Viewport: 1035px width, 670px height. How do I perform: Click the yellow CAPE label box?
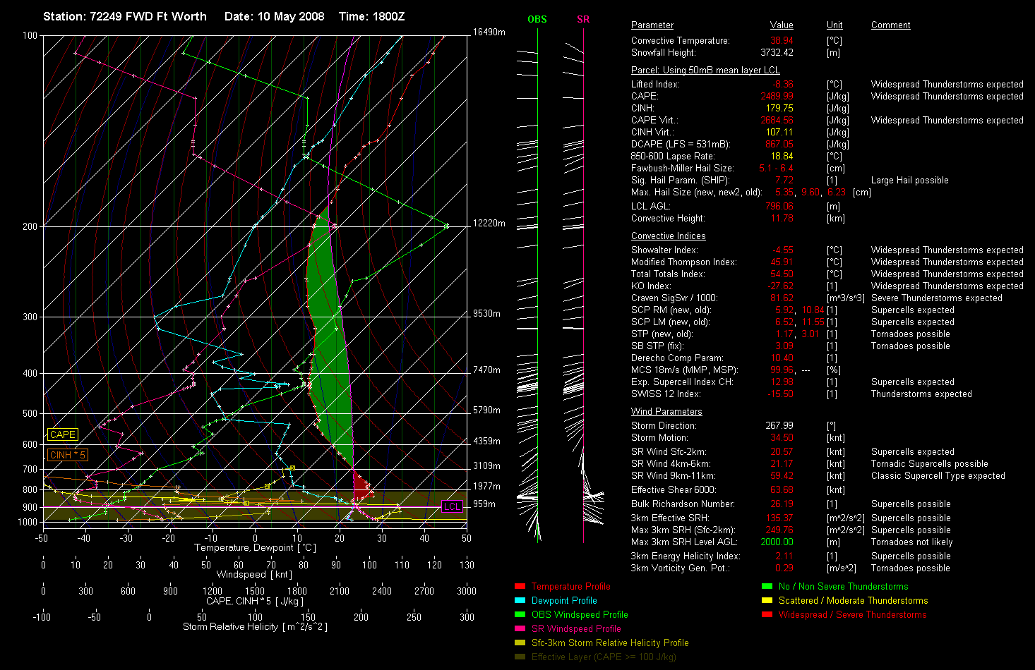point(62,434)
